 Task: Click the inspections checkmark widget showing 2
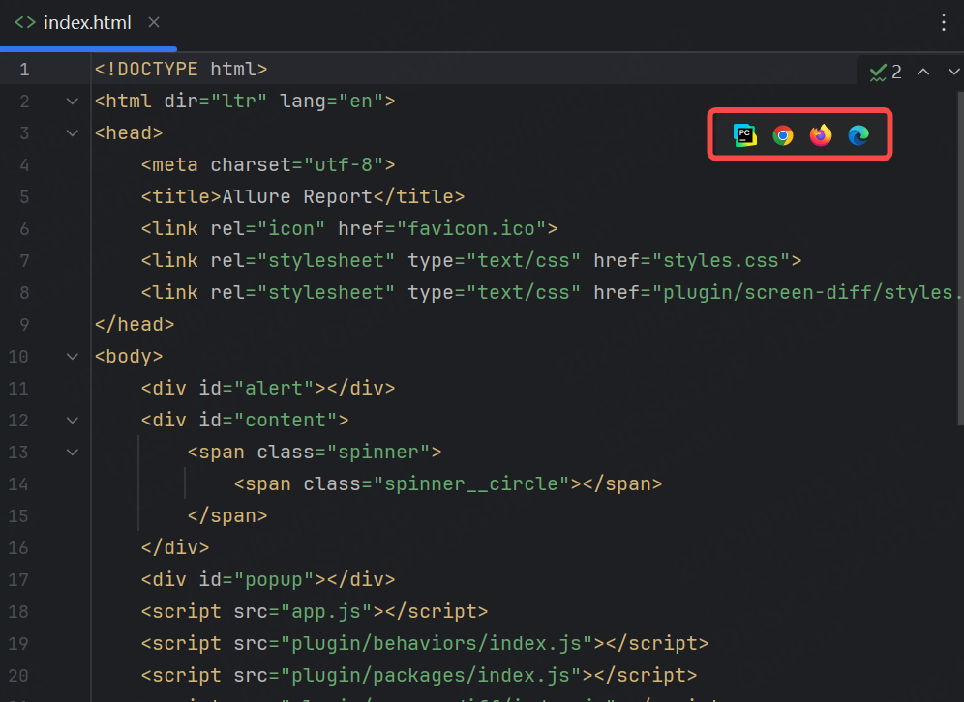coord(886,72)
